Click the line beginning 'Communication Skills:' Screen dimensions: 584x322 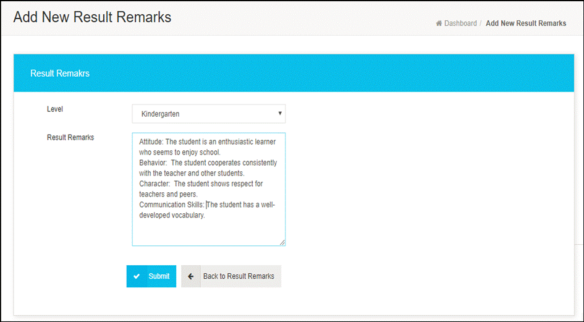coord(207,205)
